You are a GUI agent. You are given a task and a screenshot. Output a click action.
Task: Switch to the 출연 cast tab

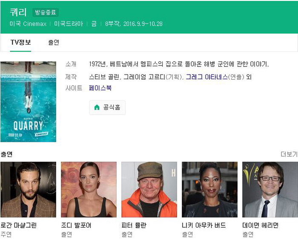[x=54, y=43]
